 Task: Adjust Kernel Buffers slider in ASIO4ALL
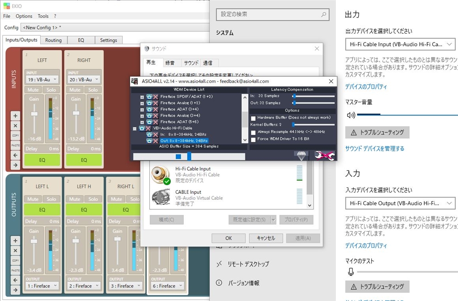[x=313, y=125]
